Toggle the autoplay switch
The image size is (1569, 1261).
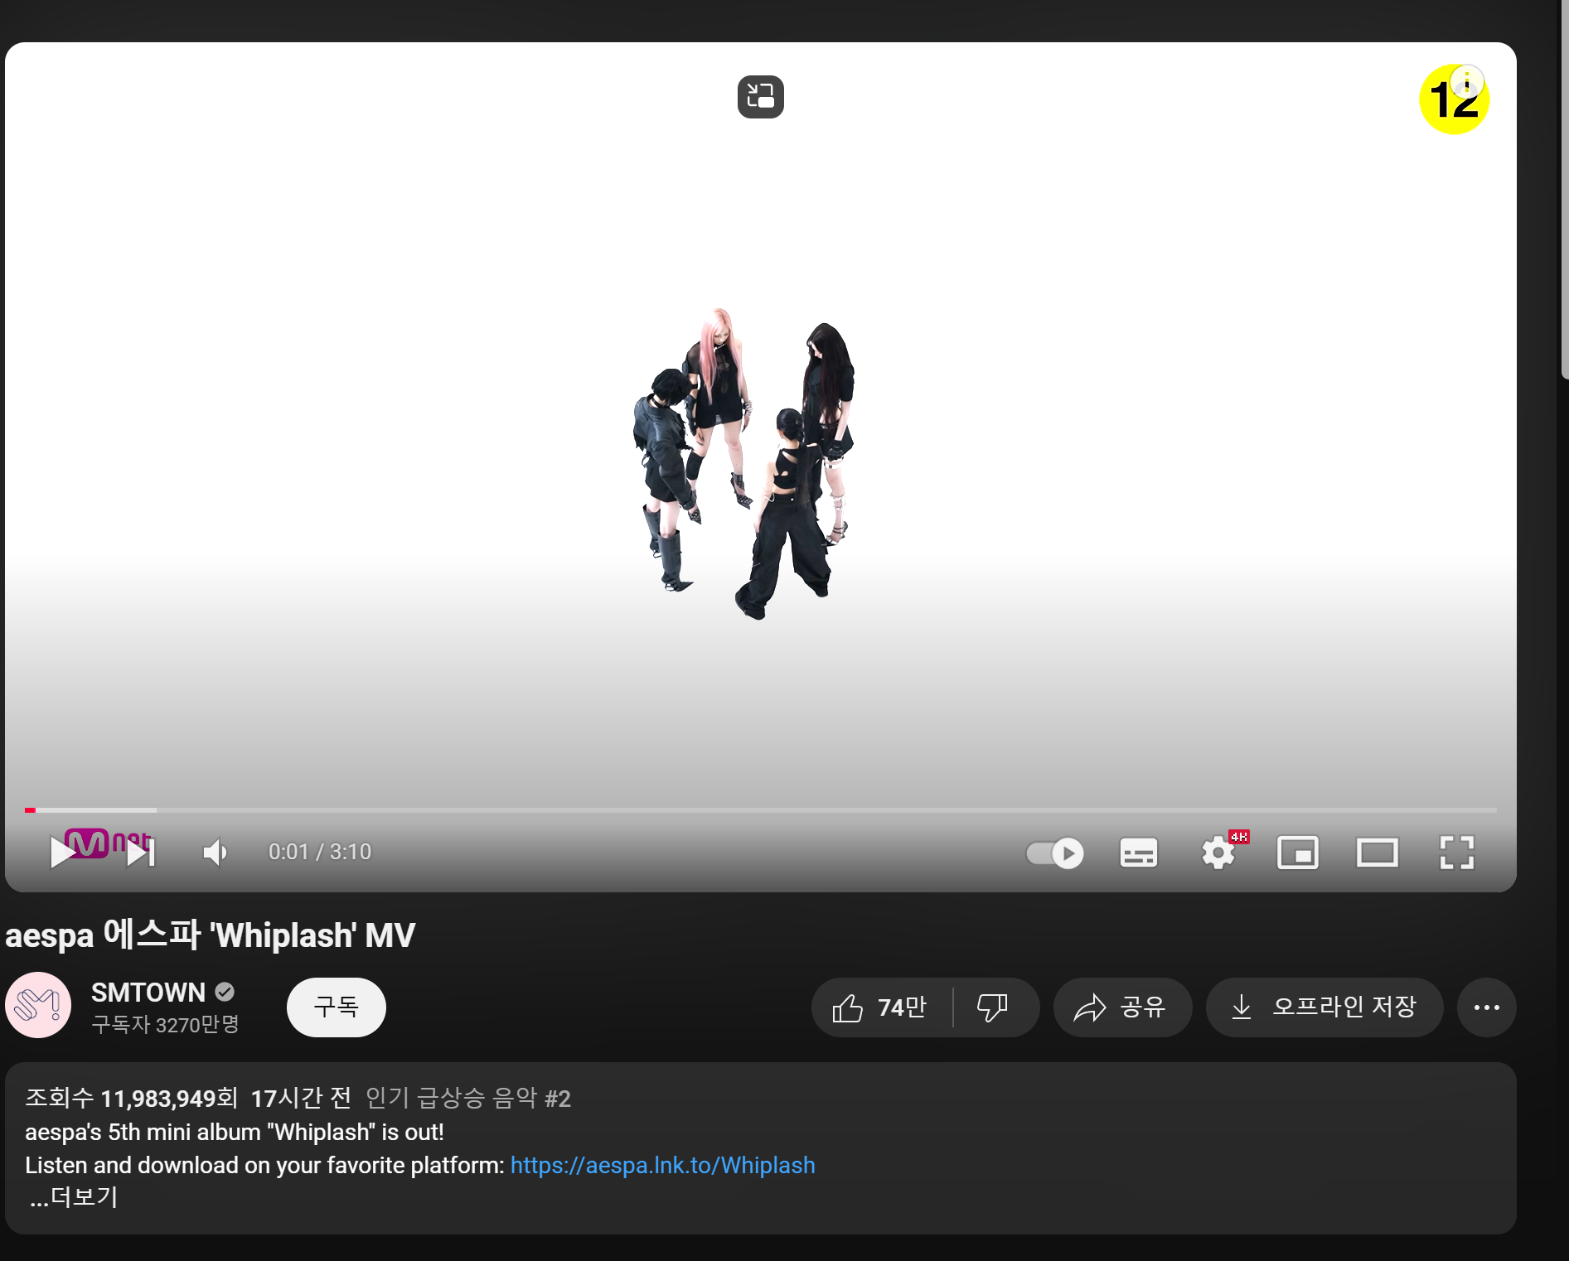(1055, 853)
